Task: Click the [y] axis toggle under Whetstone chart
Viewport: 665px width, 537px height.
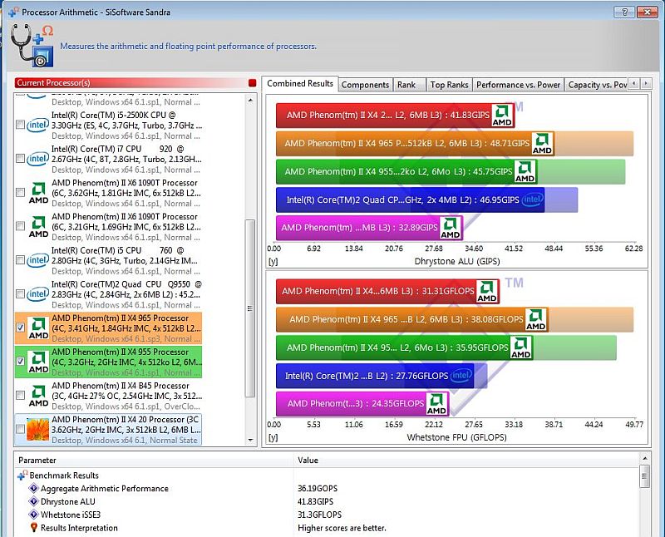Action: [x=273, y=437]
